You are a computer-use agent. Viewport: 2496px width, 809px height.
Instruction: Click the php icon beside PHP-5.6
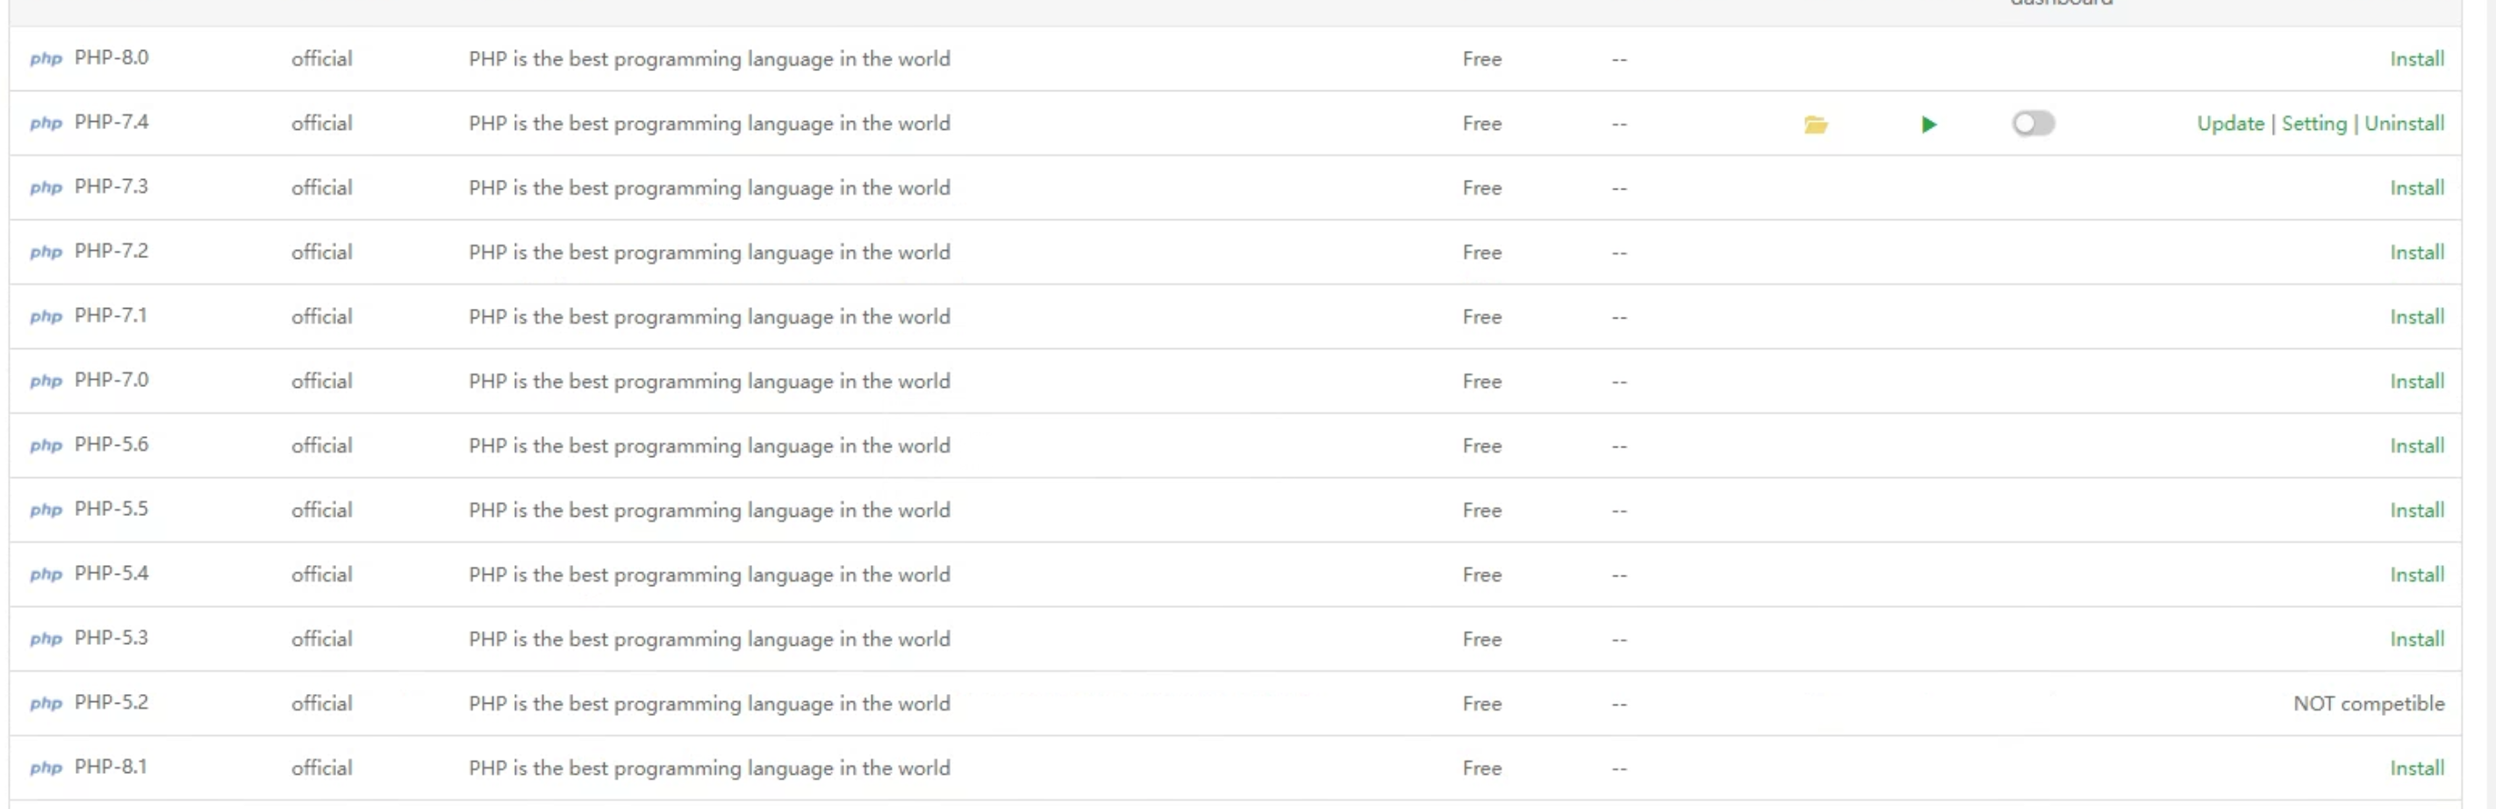pos(46,446)
